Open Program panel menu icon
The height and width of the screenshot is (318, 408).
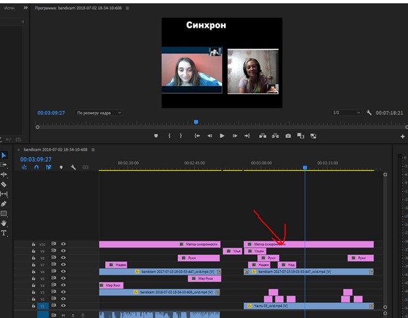[127, 8]
